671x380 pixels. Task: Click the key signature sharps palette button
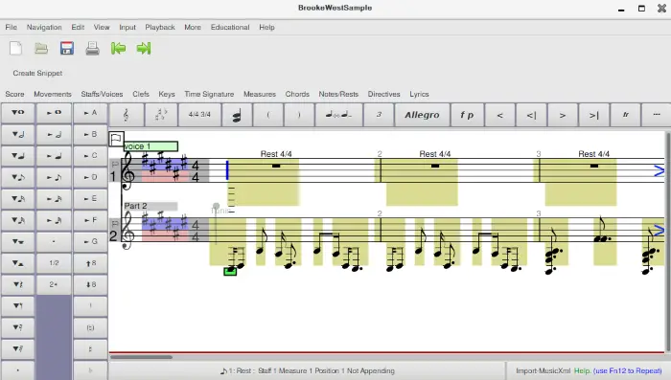(161, 115)
